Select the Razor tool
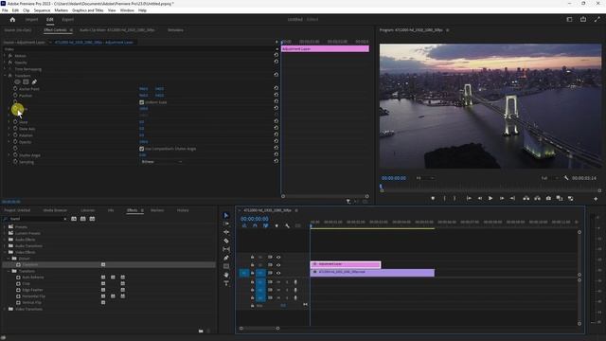This screenshot has height=341, width=606. click(226, 241)
